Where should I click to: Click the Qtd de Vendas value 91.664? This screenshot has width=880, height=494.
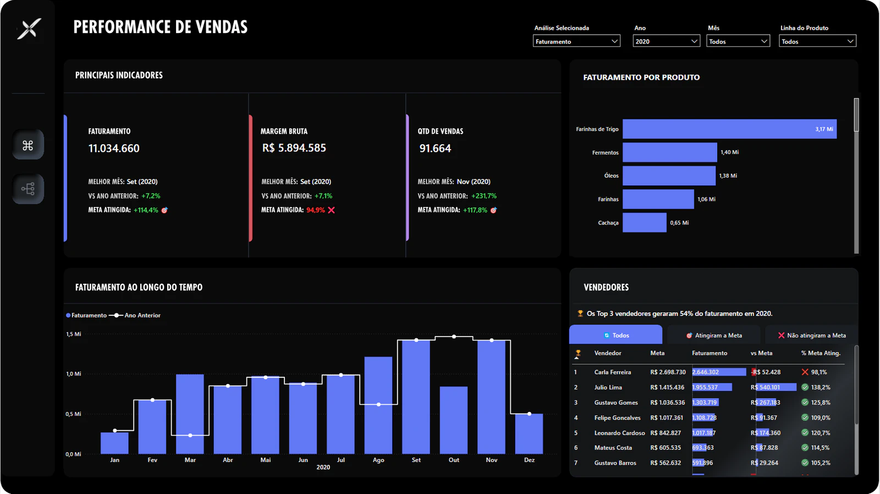point(435,149)
